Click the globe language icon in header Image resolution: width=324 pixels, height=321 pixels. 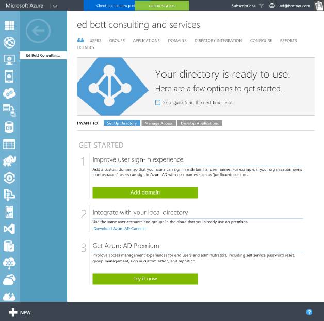[x=272, y=6]
